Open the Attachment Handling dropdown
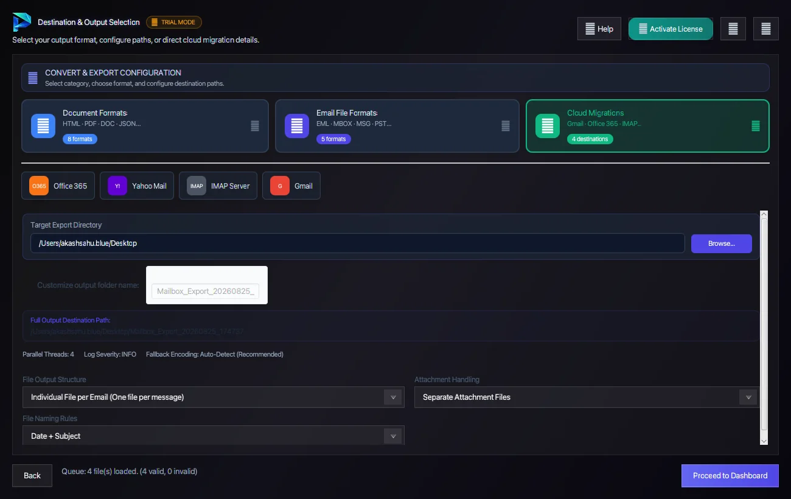This screenshot has height=499, width=791. (x=587, y=397)
